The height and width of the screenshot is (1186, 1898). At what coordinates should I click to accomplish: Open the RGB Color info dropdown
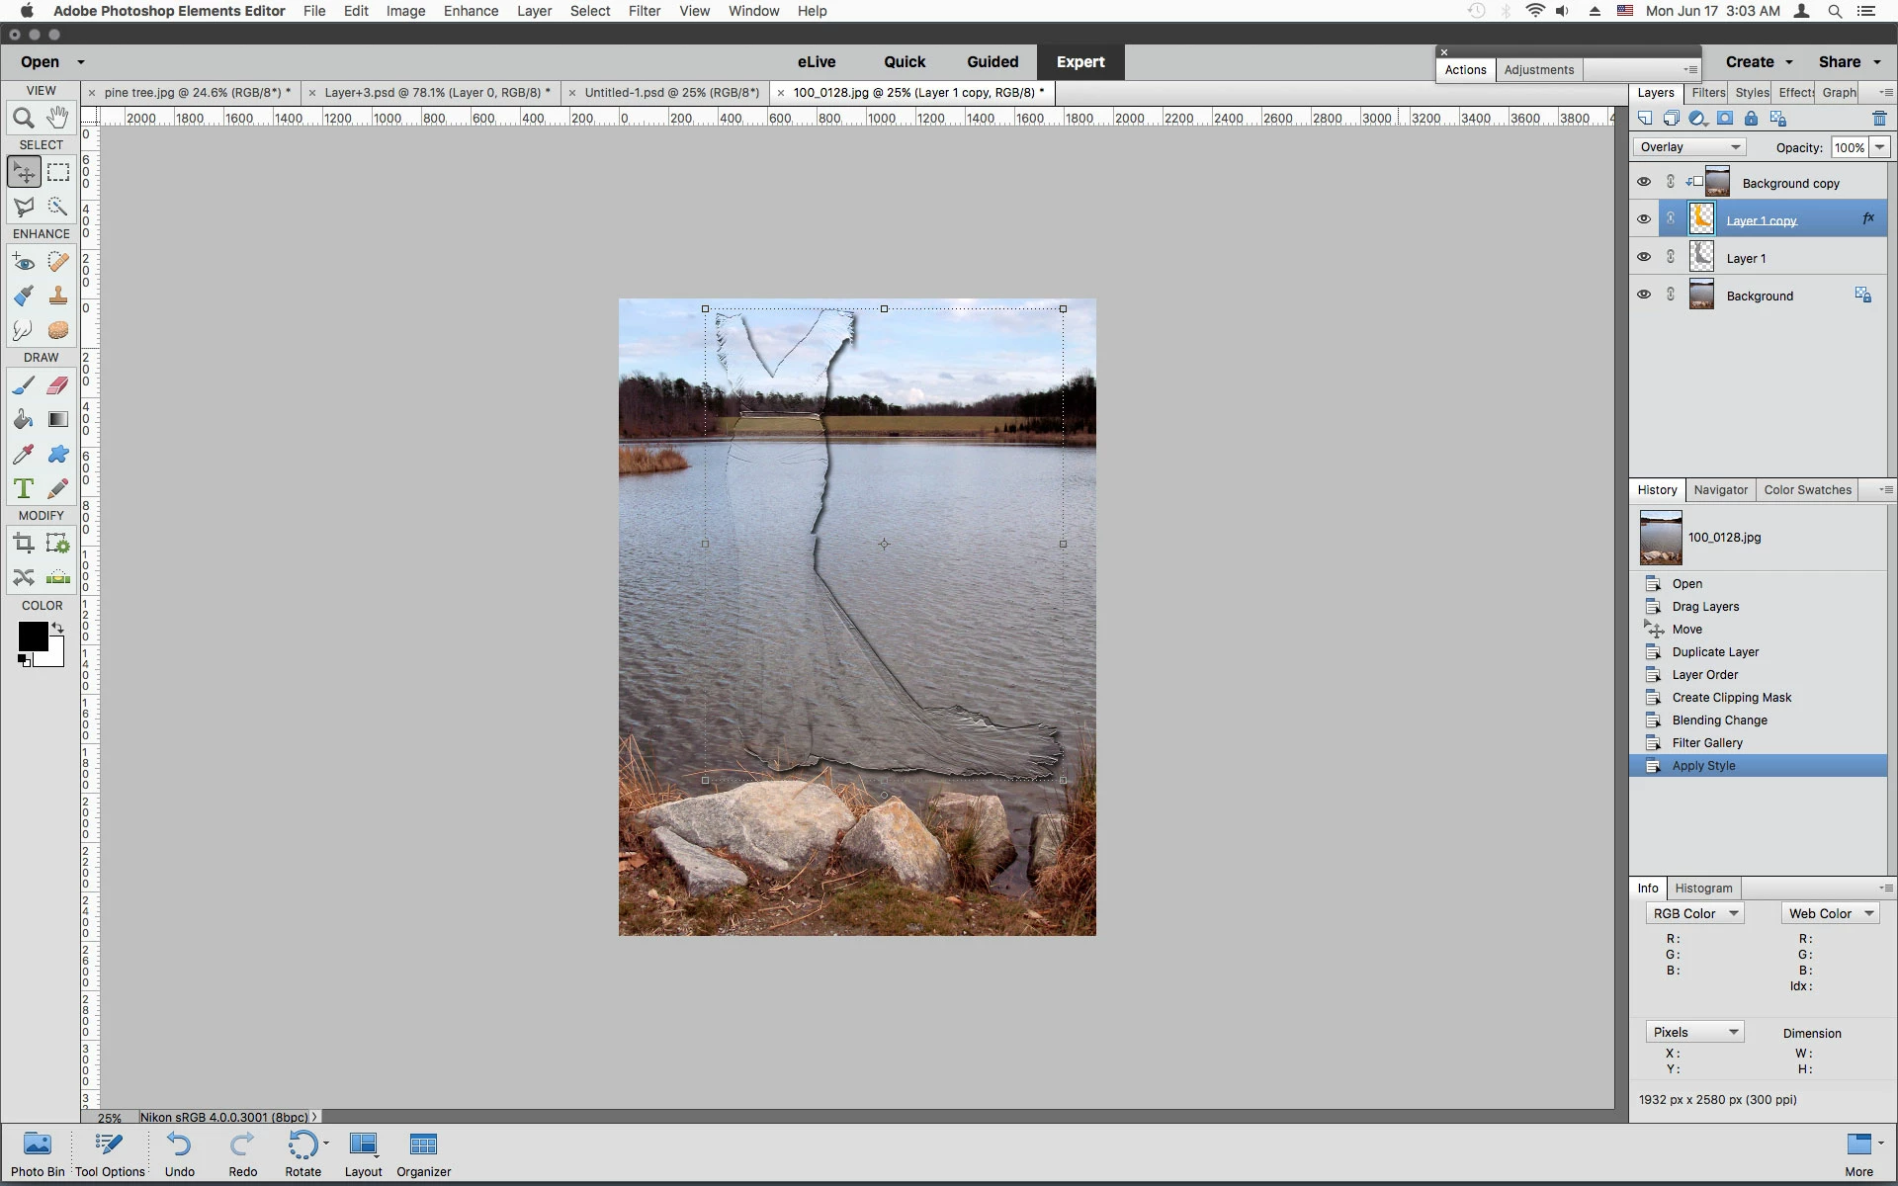pyautogui.click(x=1694, y=913)
